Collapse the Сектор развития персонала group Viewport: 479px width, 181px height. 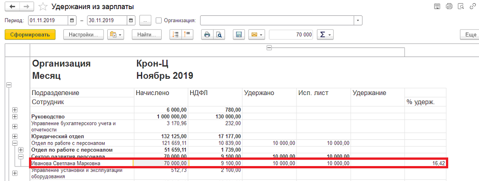tap(21, 156)
